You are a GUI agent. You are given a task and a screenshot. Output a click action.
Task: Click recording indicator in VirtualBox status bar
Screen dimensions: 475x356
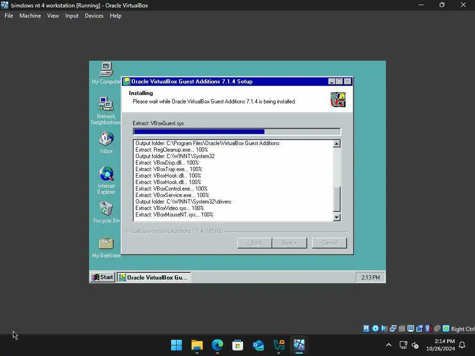pyautogui.click(x=419, y=329)
